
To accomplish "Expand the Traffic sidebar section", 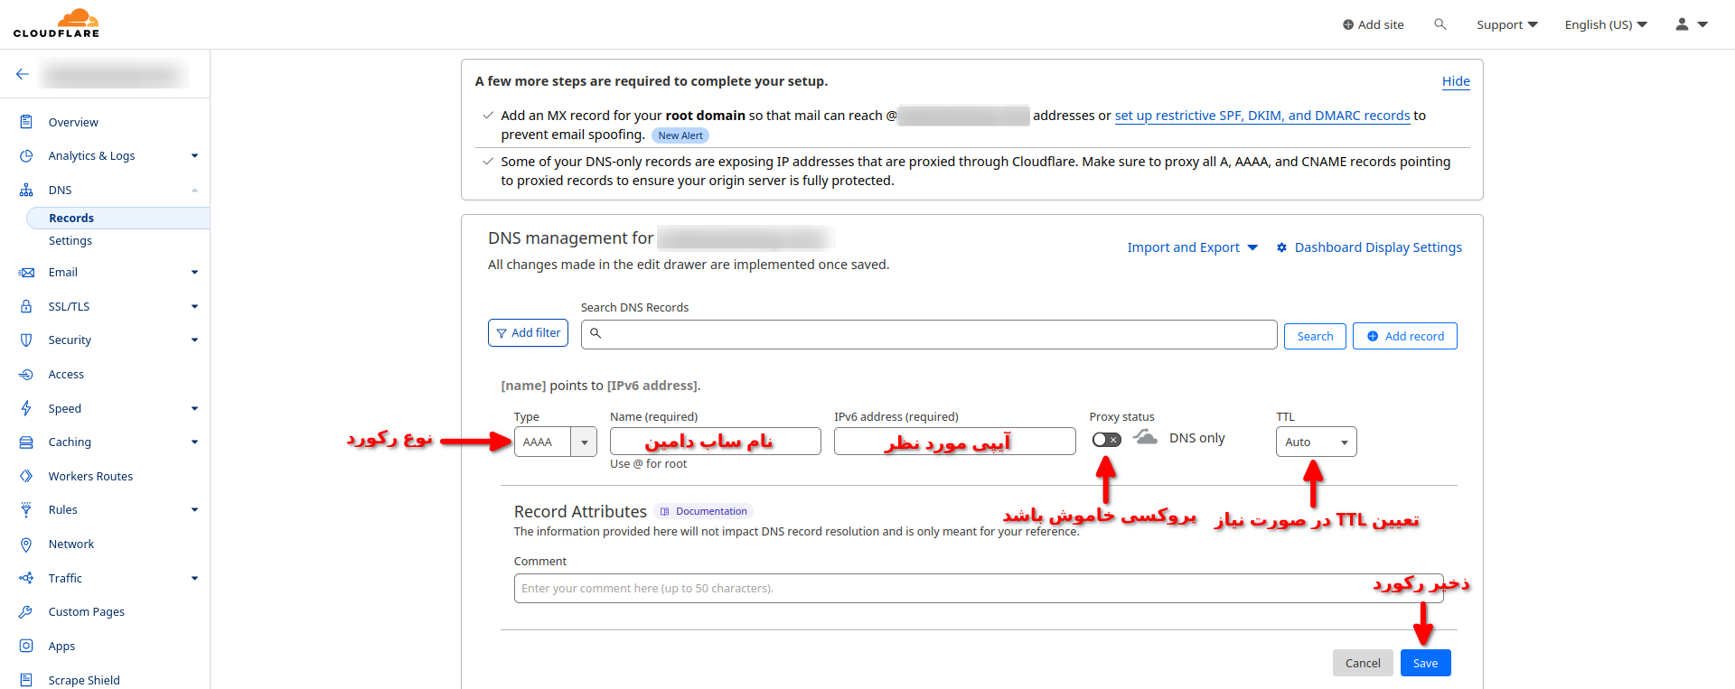I will (194, 579).
